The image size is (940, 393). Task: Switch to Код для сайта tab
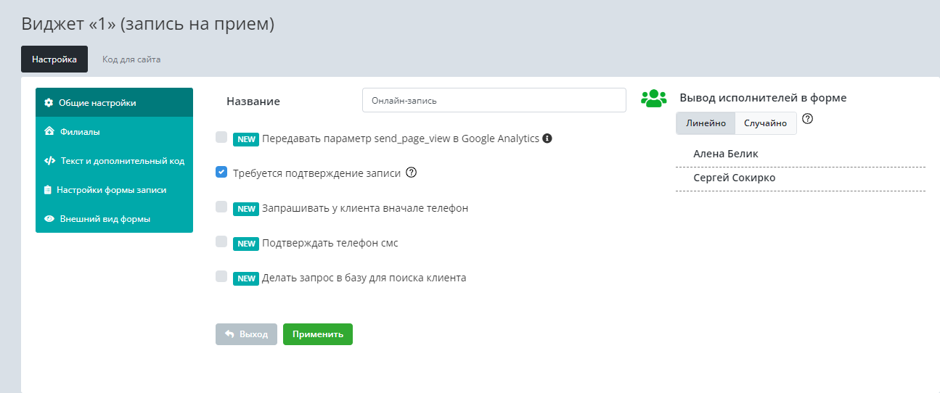tap(131, 59)
